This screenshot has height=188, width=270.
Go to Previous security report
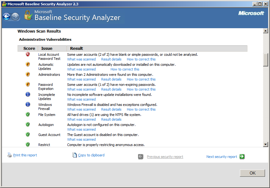click(x=165, y=157)
